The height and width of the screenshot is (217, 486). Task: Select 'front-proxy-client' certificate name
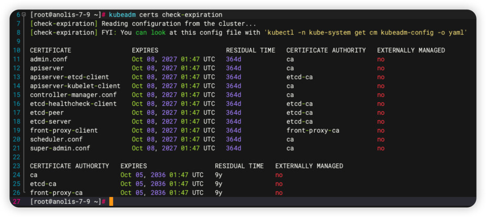click(x=64, y=131)
